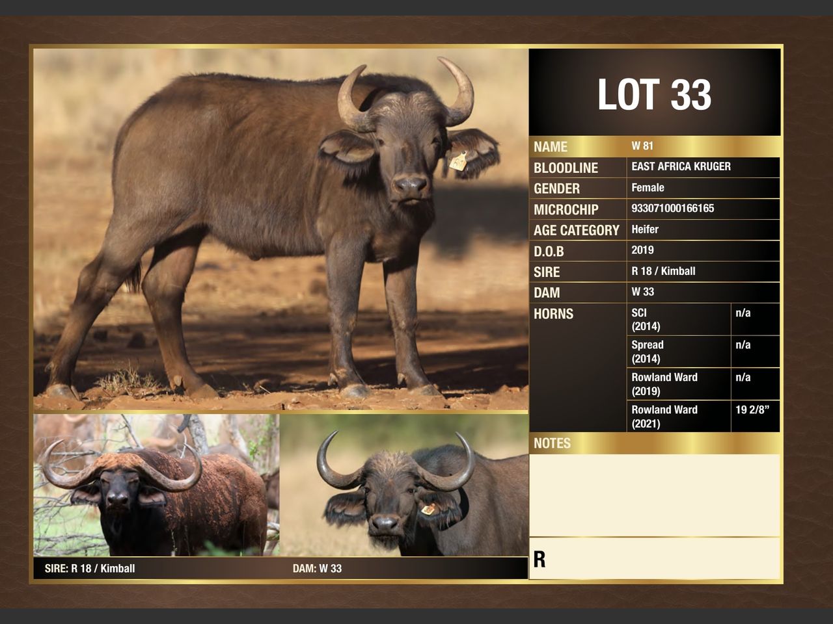Click the SCI (2014) horns row
Screen dimensions: 833x624
click(677, 319)
